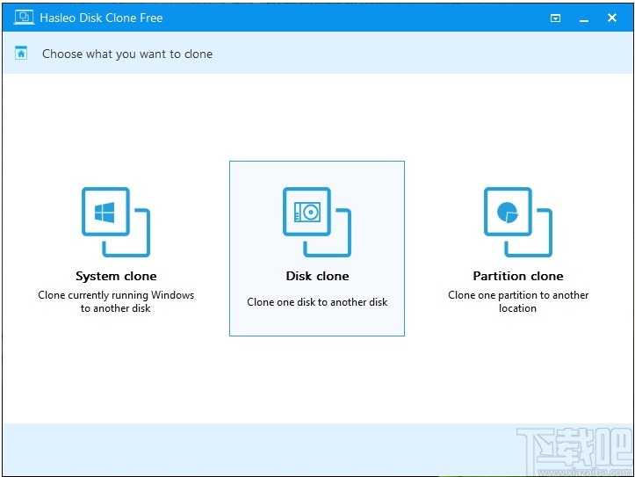
Task: Select the System clone title text
Action: point(116,276)
